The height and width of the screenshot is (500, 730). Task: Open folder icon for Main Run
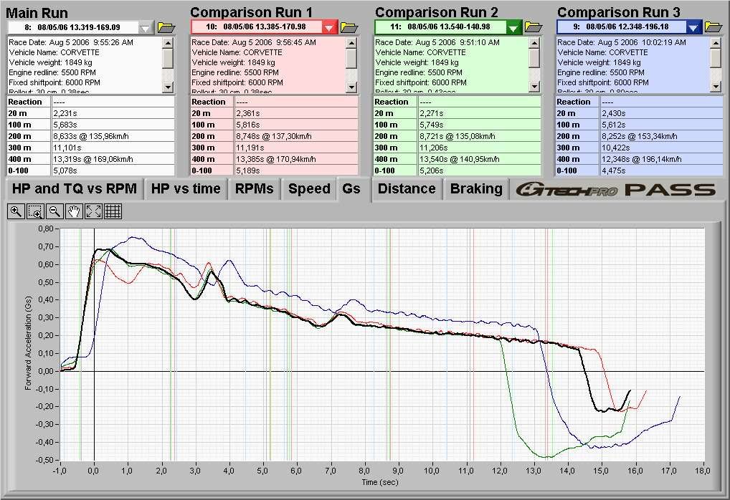tap(166, 27)
